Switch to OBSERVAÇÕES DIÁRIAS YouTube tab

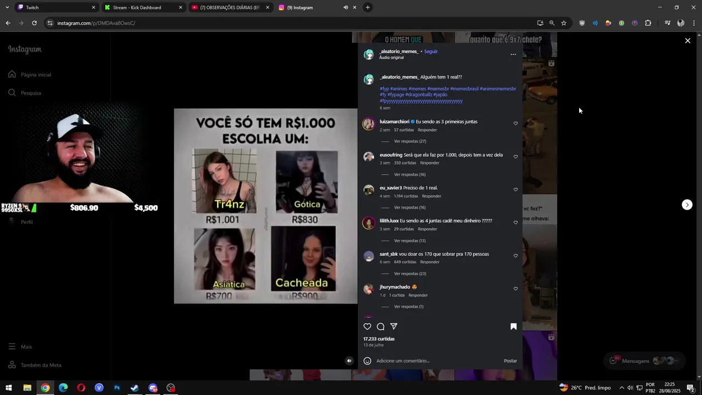tap(229, 8)
